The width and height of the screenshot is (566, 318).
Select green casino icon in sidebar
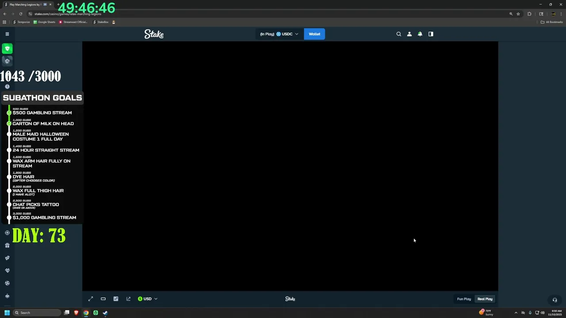[x=7, y=49]
